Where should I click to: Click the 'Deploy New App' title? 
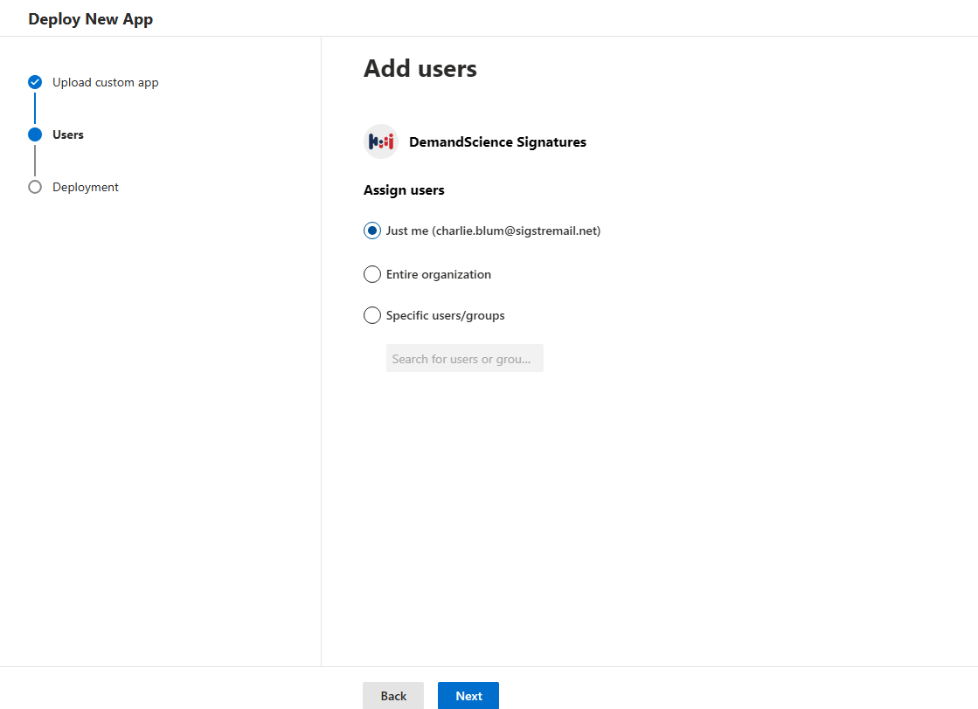90,19
